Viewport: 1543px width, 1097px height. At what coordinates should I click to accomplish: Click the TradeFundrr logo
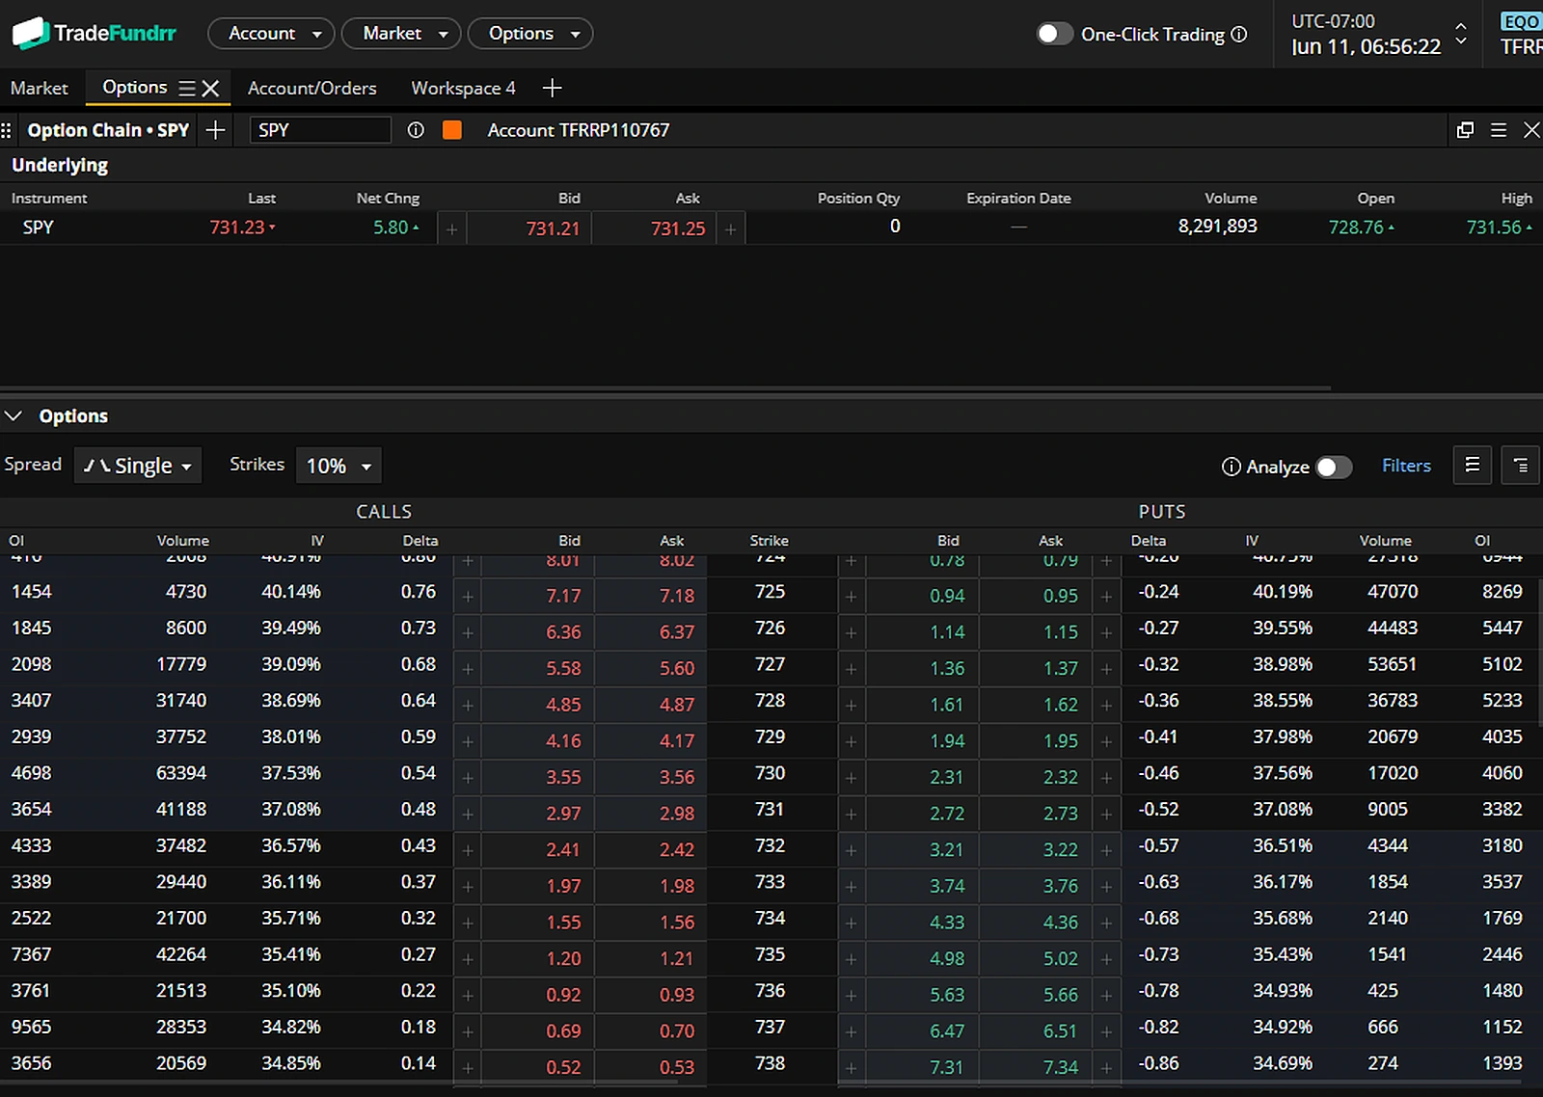[94, 33]
